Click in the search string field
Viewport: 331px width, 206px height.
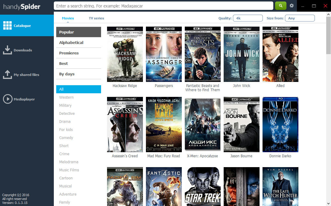pyautogui.click(x=164, y=6)
